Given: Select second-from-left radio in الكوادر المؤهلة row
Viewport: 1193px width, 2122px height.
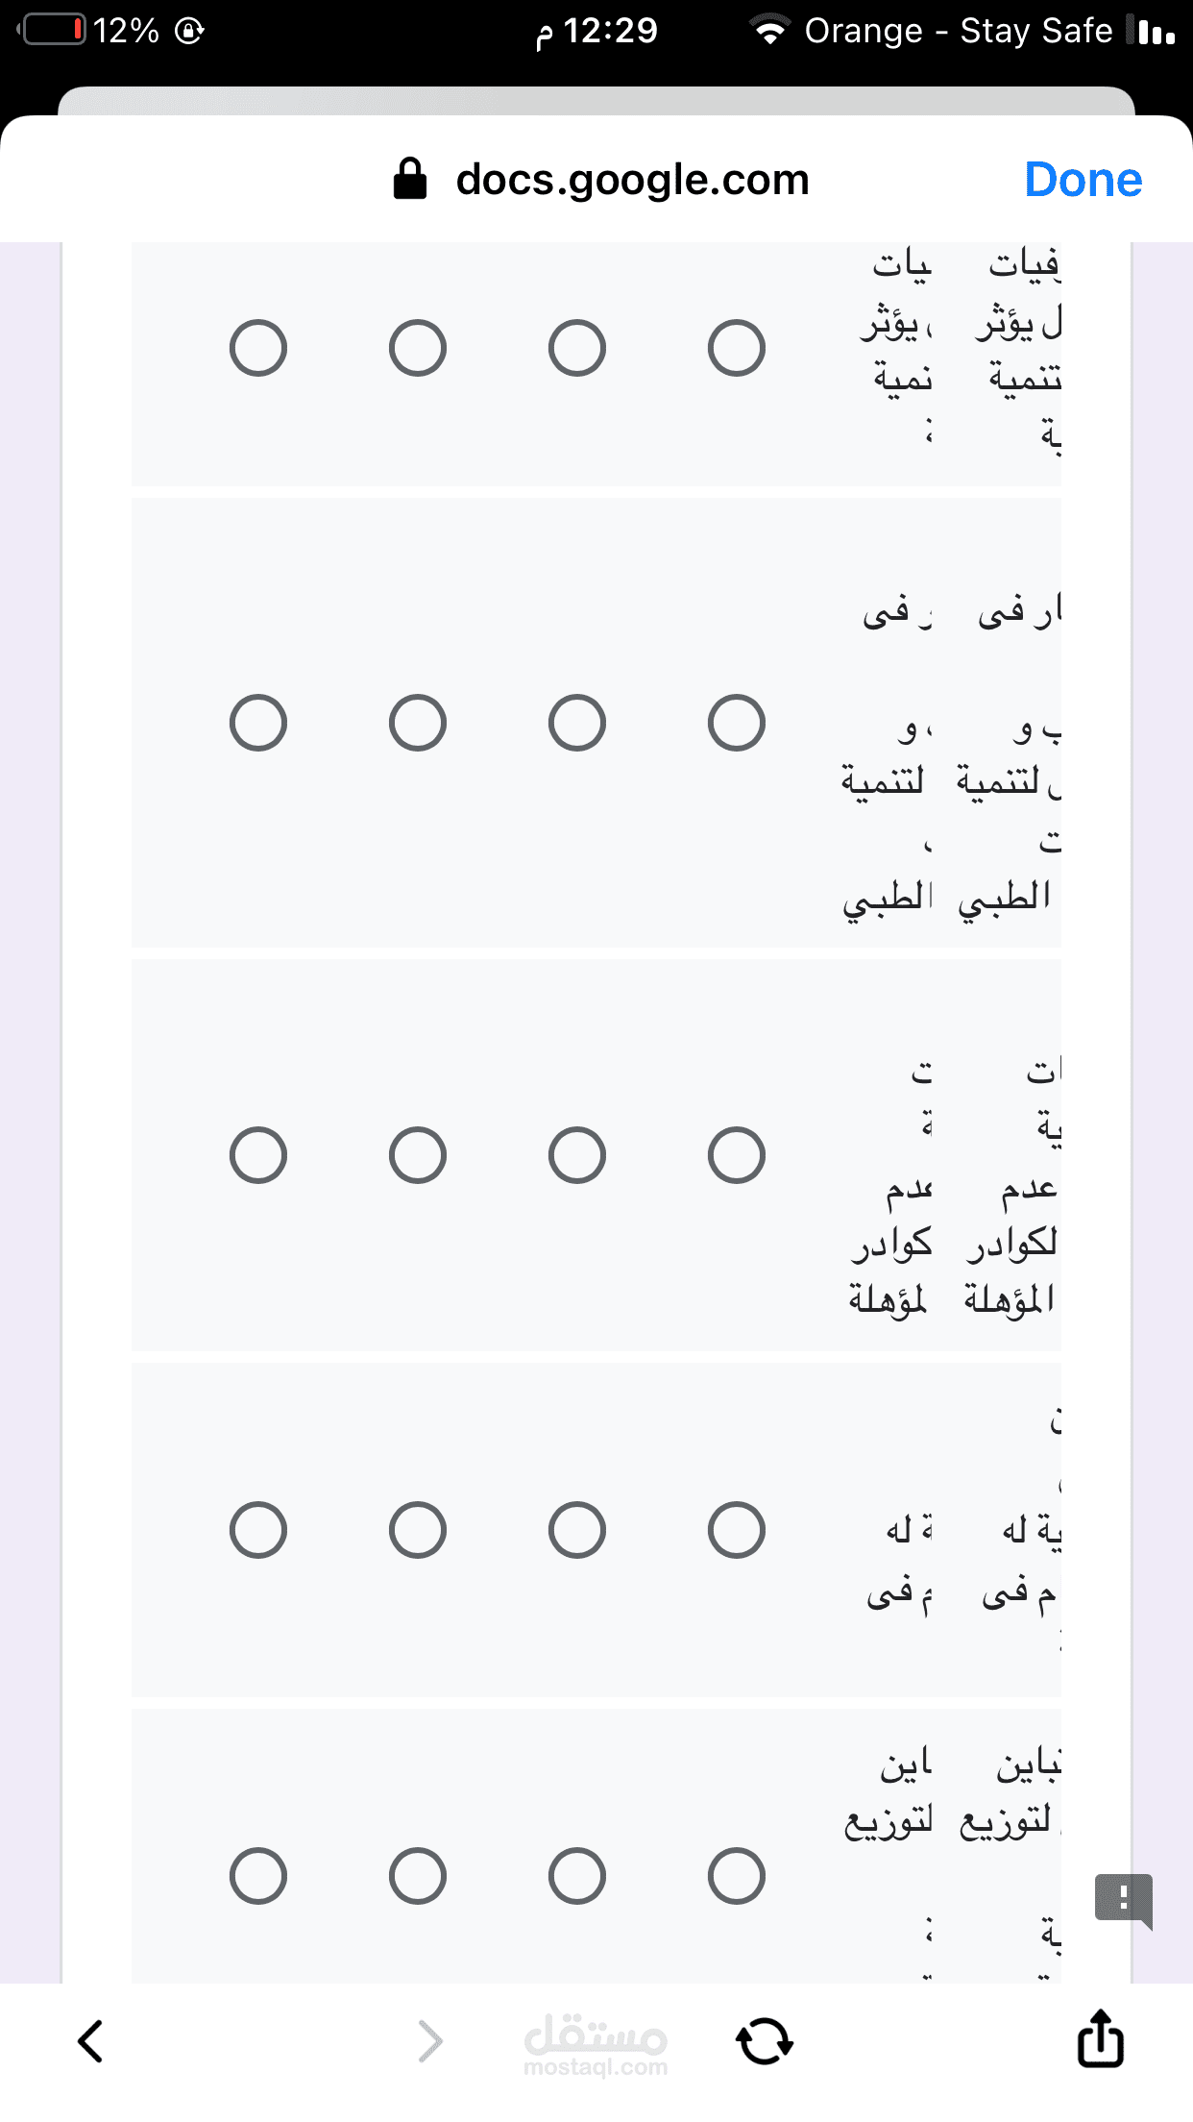Looking at the screenshot, I should (x=418, y=1155).
